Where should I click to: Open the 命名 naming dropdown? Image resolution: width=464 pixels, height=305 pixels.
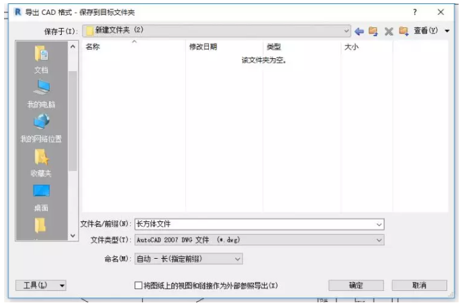coord(189,259)
